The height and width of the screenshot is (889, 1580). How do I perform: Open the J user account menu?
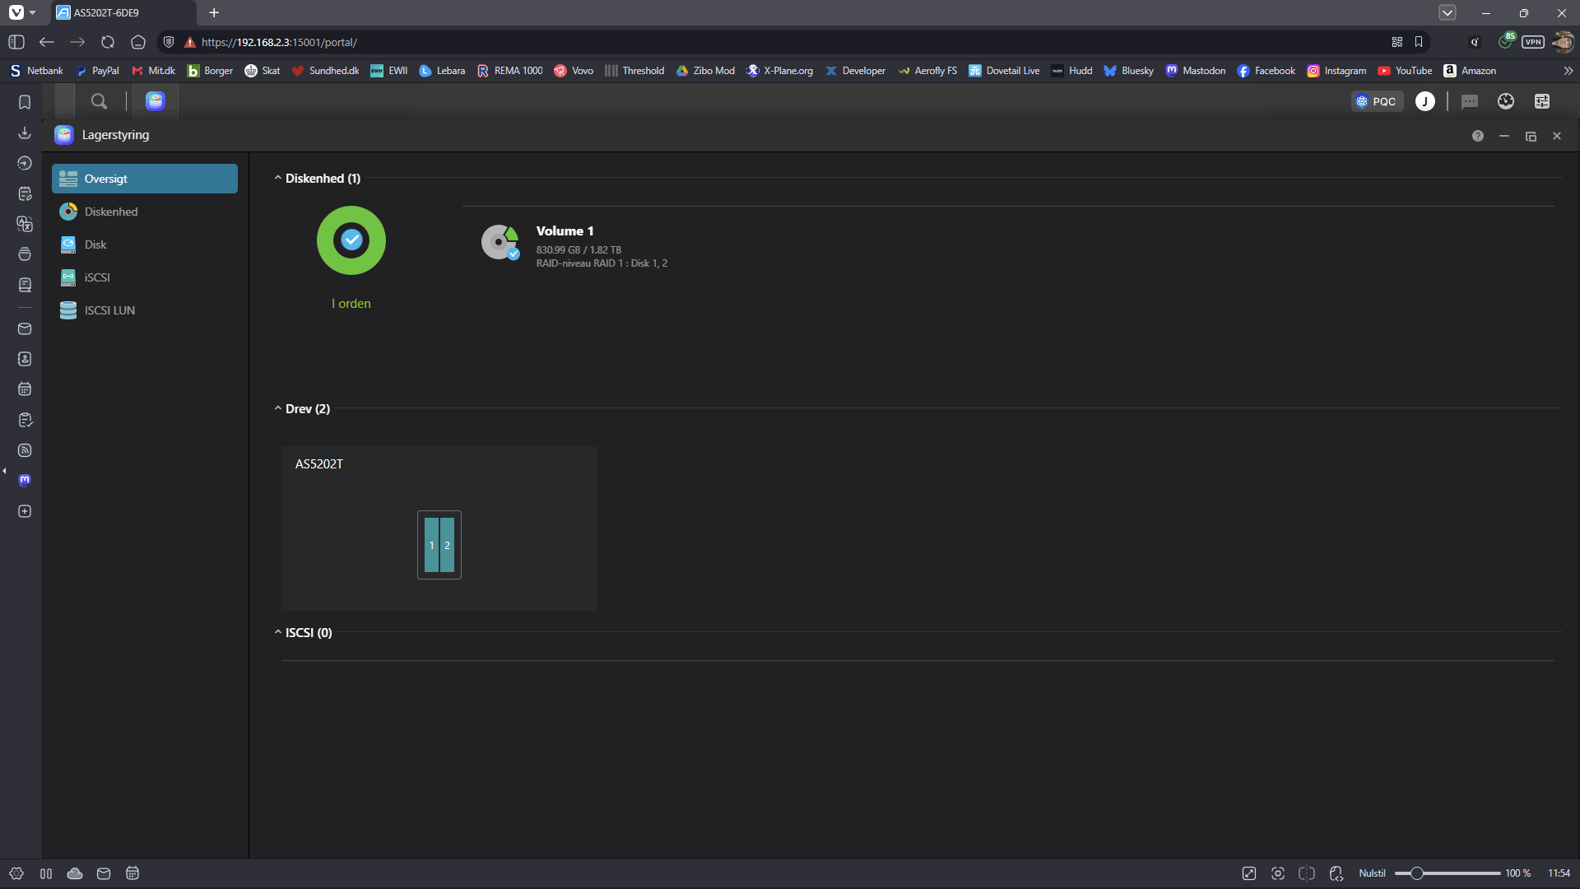(1424, 101)
